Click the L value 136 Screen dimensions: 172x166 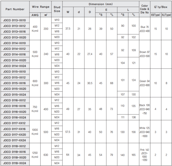tap(134, 117)
